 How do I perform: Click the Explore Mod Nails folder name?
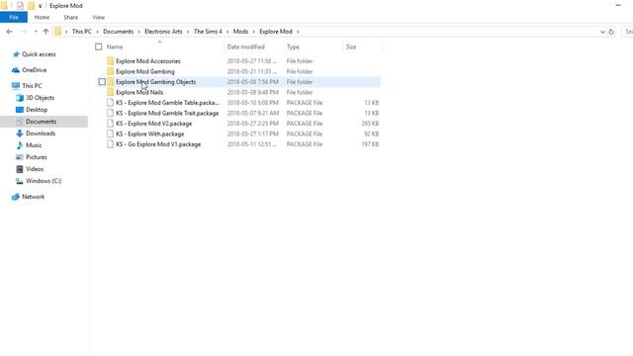pos(139,92)
